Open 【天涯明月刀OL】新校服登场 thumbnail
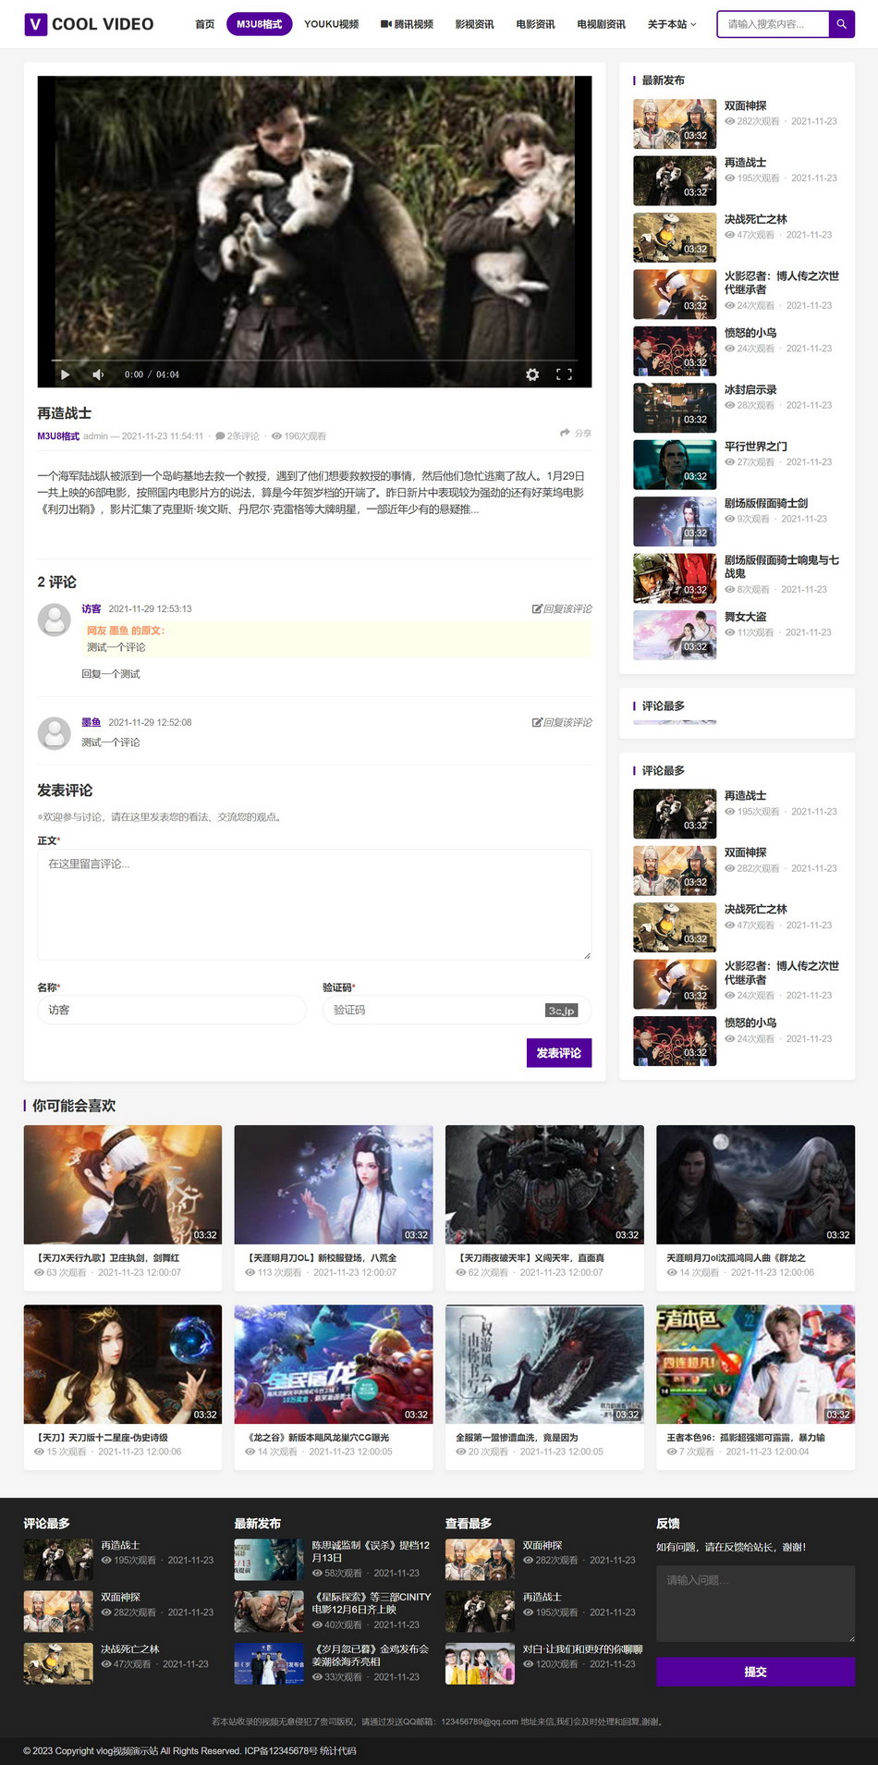This screenshot has height=1765, width=878. point(334,1184)
